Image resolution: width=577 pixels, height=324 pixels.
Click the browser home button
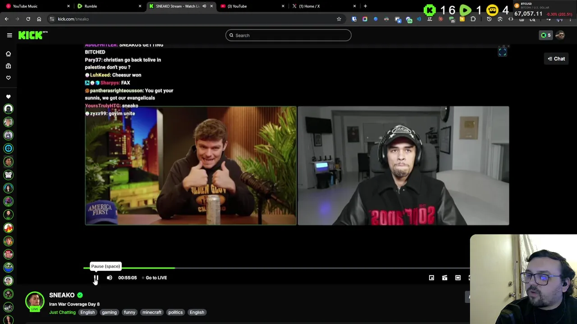coord(39,19)
